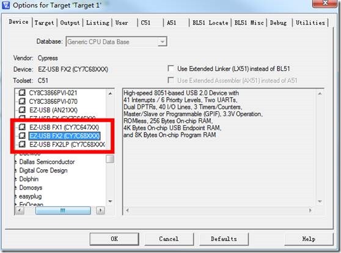Expand the Dallas Semiconductor vendor node
This screenshot has width=341, height=253.
click(16, 162)
